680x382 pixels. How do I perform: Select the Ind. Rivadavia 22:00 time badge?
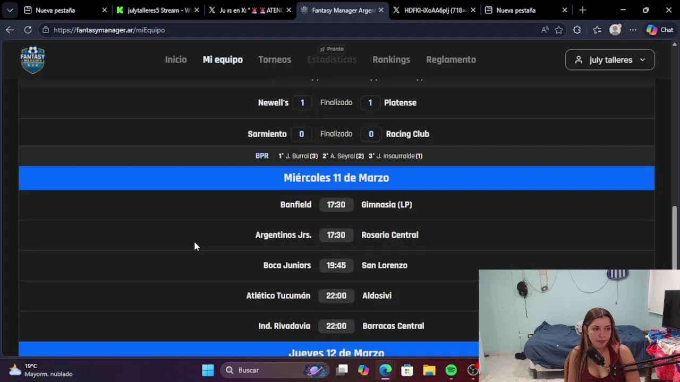click(336, 326)
